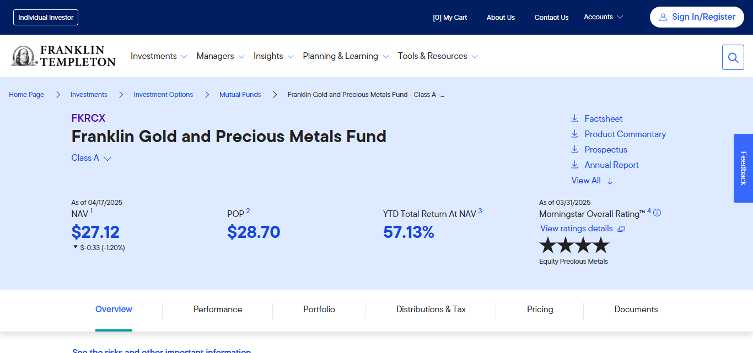Open the Portfolio tab
This screenshot has height=353, width=753.
[x=319, y=309]
